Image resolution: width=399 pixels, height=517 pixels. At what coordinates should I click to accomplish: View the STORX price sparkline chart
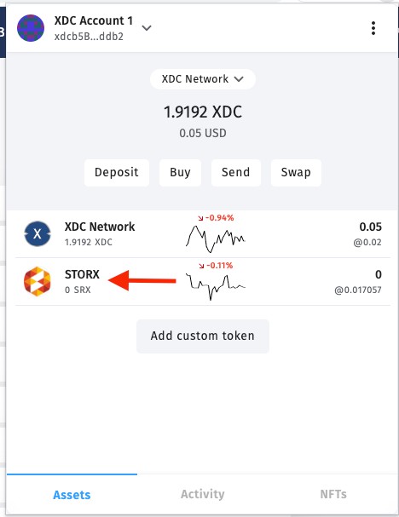(x=215, y=286)
